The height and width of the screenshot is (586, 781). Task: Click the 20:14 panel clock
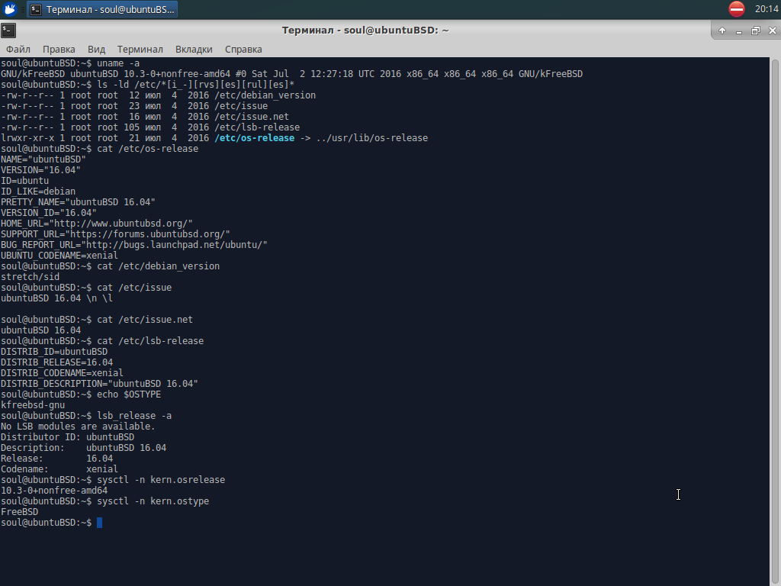(x=767, y=9)
